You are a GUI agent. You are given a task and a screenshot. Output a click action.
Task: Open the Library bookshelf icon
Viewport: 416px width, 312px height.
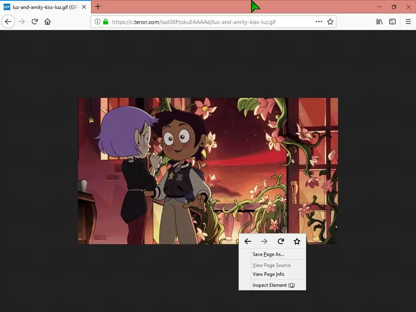[x=379, y=22]
